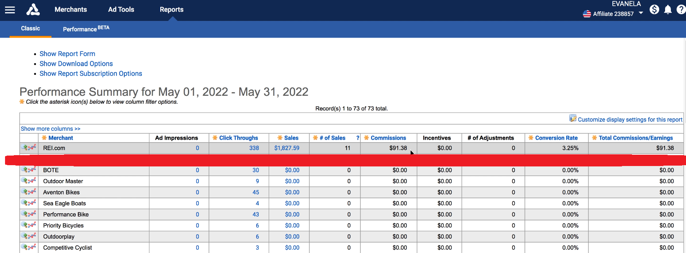The image size is (686, 253).
Task: Expand the Affiliate 238857 account dropdown arrow
Action: (641, 13)
